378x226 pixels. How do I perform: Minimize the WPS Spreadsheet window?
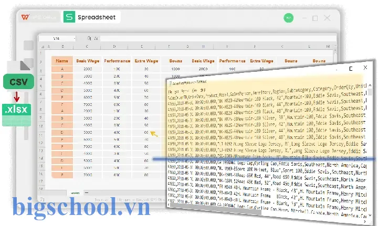(x=304, y=18)
